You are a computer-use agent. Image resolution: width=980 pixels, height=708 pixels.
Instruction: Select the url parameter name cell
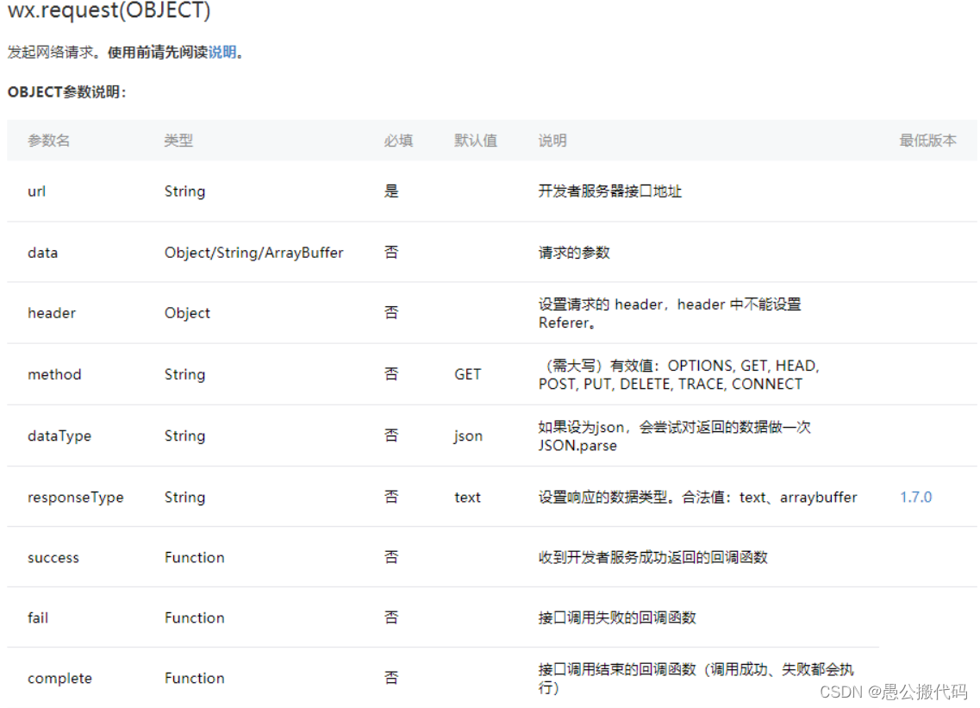pos(37,191)
